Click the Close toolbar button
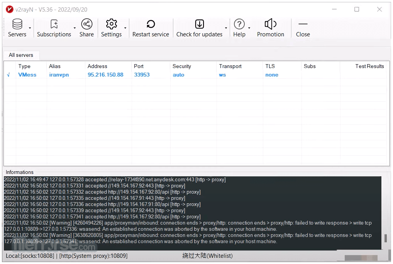 (303, 28)
